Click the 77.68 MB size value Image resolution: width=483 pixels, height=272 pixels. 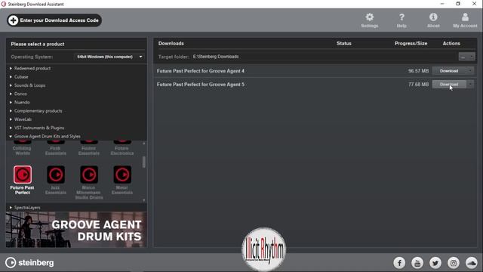point(418,84)
